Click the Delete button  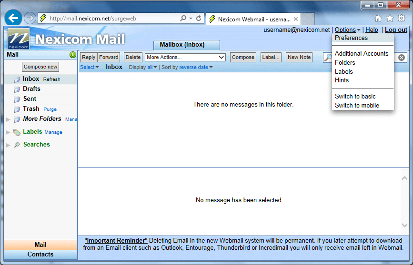(x=133, y=57)
